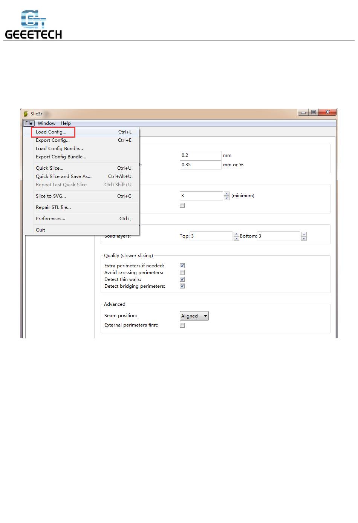This screenshot has width=358, height=523.
Task: Click Quit in the File menu
Action: click(81, 230)
